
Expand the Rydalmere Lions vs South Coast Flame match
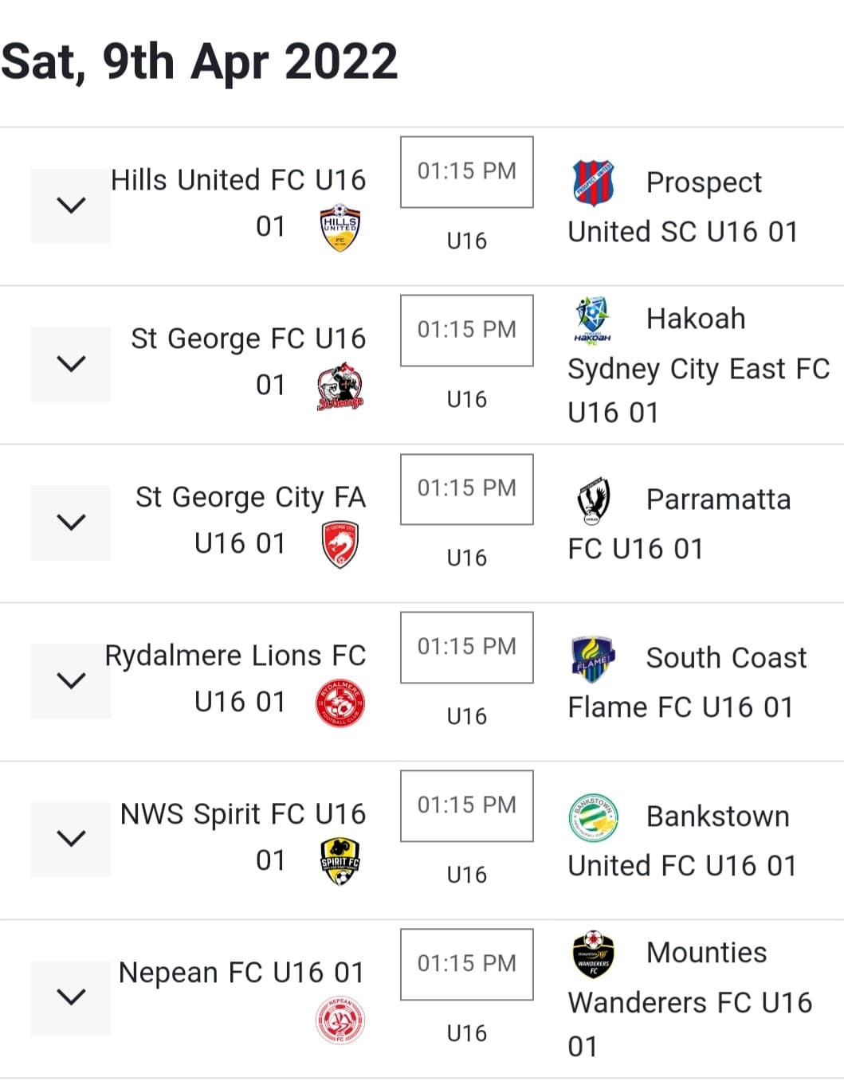coord(70,679)
